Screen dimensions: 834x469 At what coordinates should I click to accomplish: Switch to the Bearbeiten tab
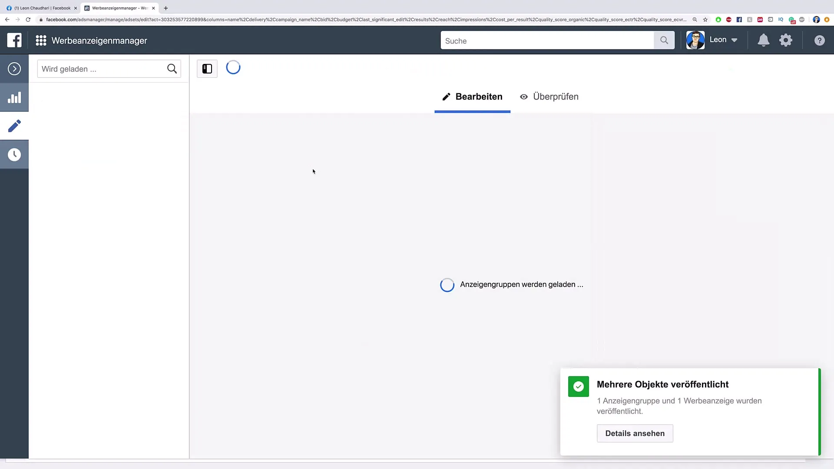pos(472,96)
